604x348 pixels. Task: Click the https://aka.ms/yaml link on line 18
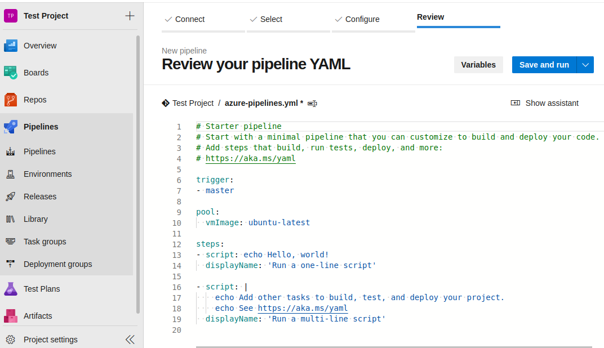point(303,308)
